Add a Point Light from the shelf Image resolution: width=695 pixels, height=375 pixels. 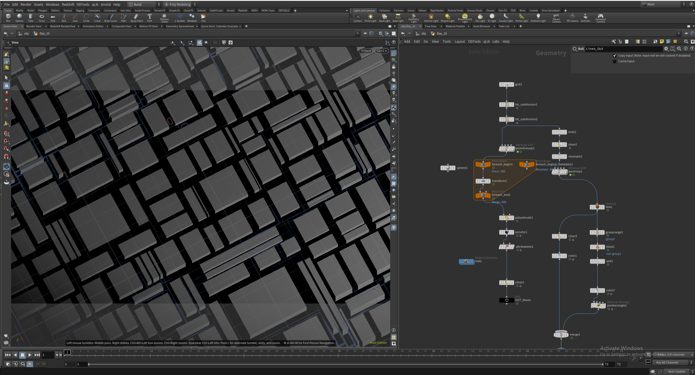pyautogui.click(x=370, y=18)
